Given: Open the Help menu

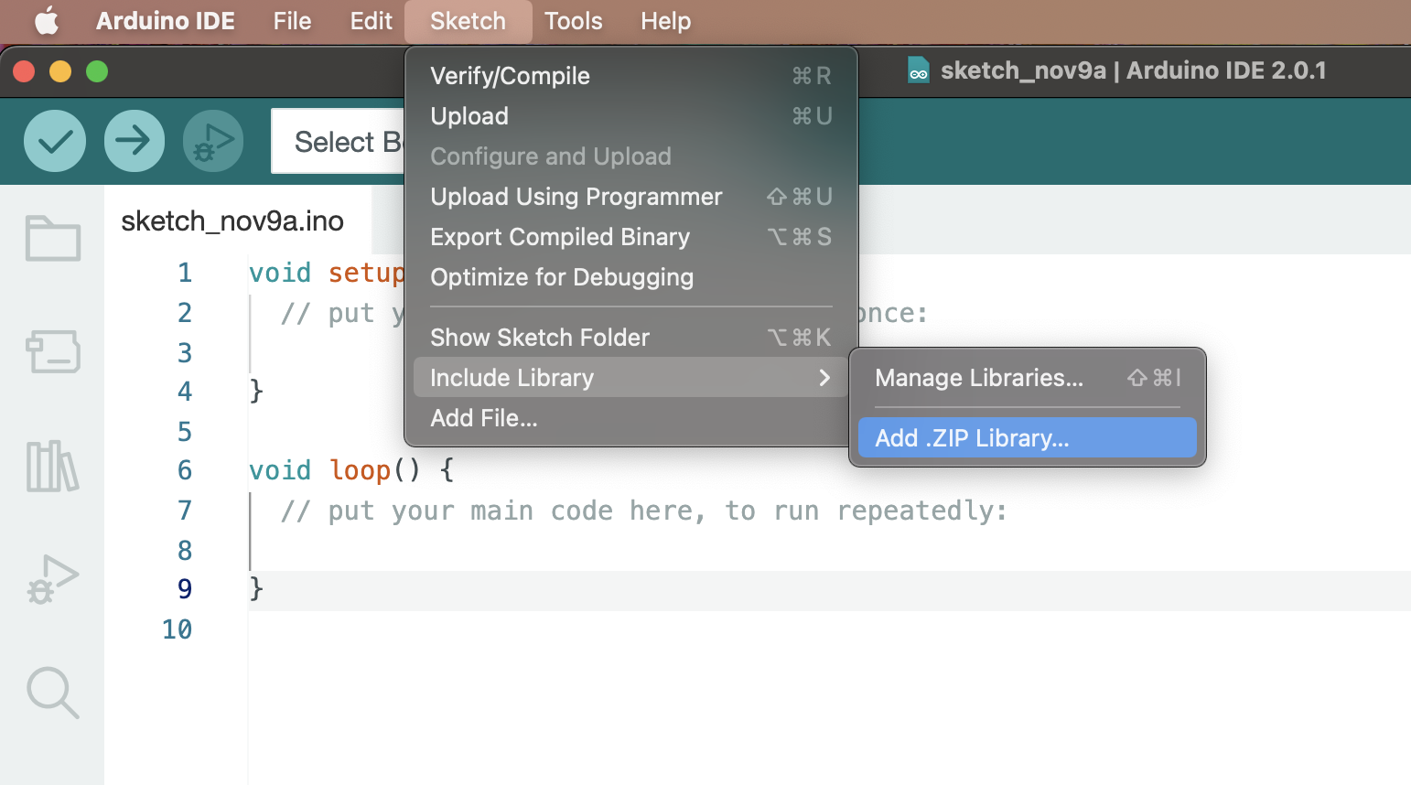Looking at the screenshot, I should coord(665,20).
